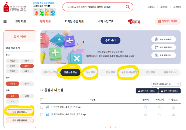
Task: Tick checkbox for (단원선수학습)_4-1_3단원.hwp
Action: 42,107
